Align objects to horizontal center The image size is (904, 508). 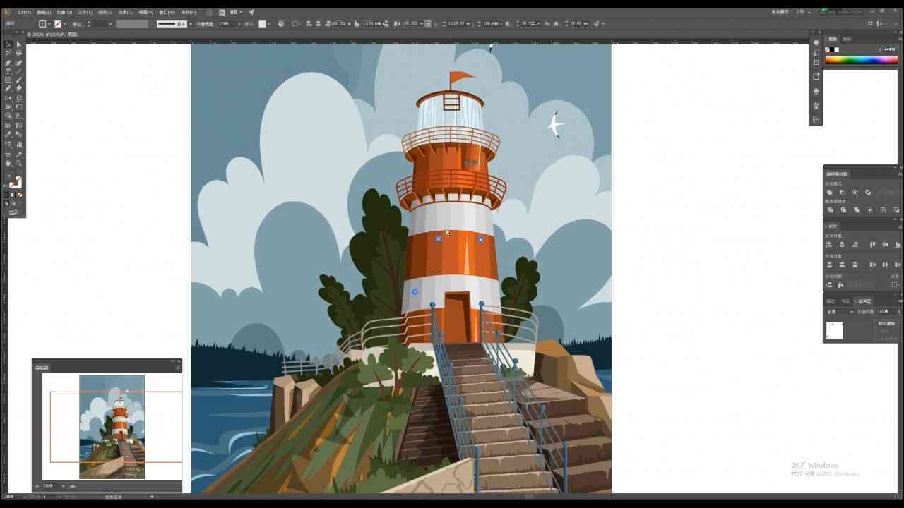point(842,244)
